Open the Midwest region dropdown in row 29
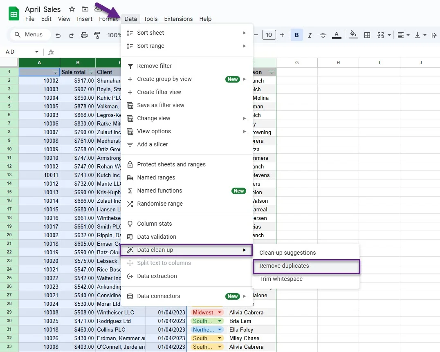 pos(220,312)
